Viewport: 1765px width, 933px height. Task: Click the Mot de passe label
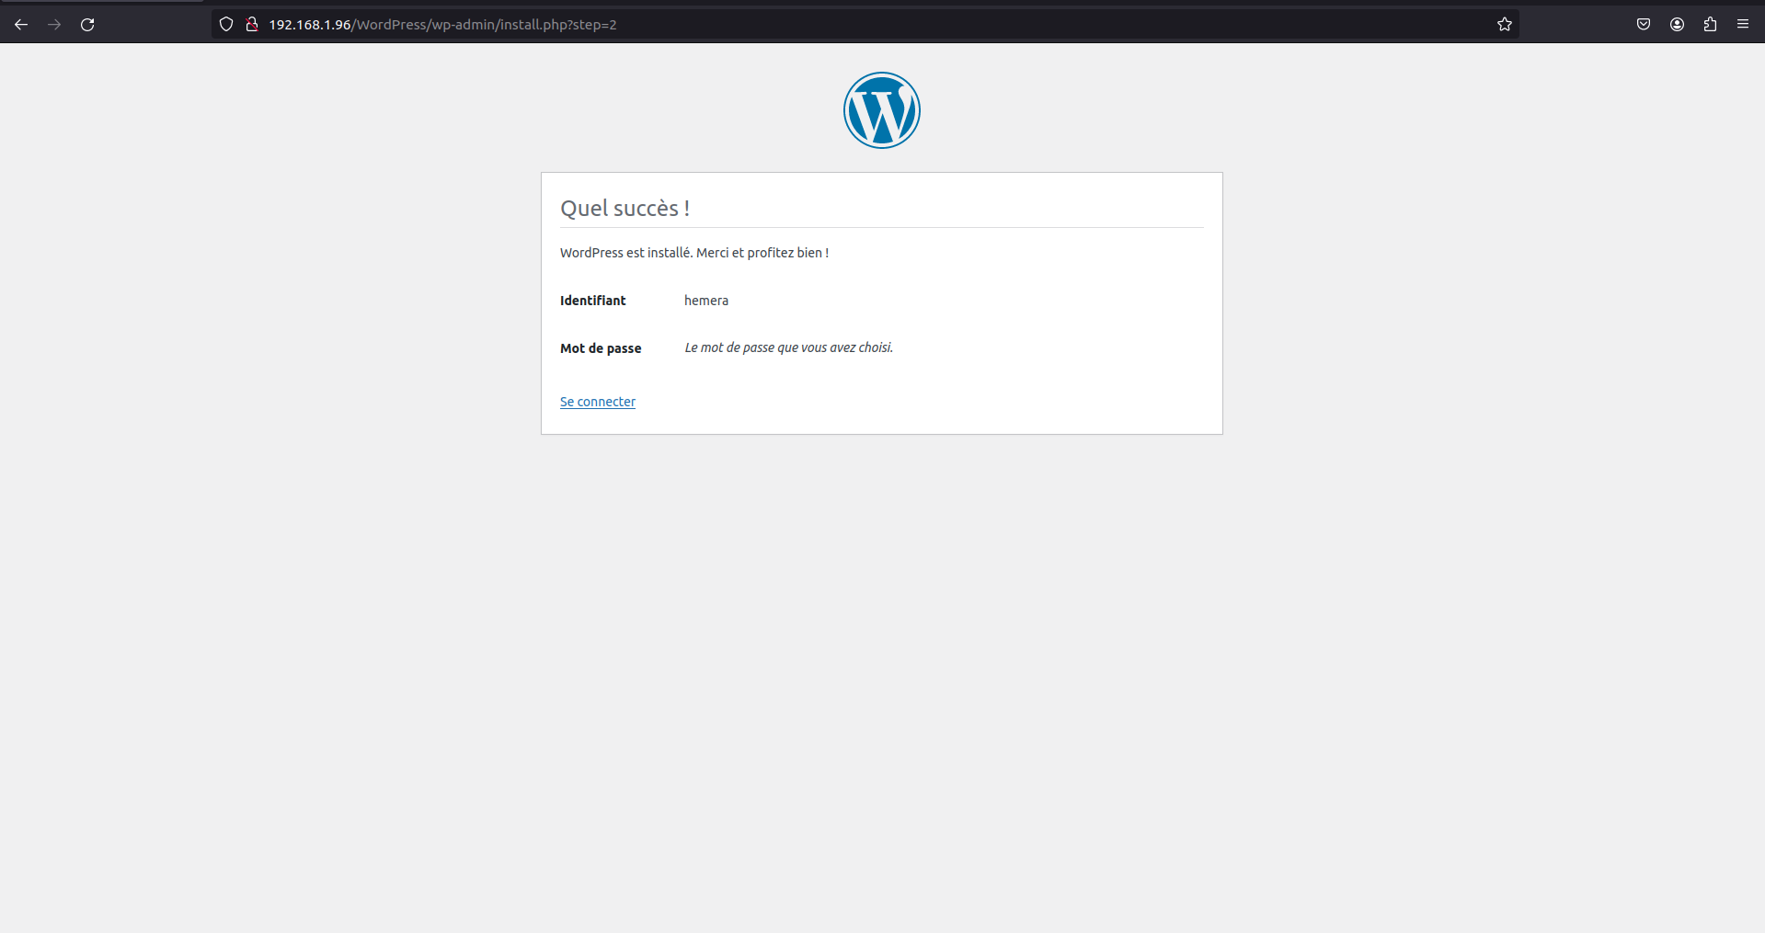601,347
